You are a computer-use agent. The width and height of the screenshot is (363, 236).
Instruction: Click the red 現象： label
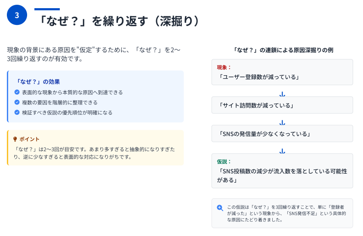(224, 67)
